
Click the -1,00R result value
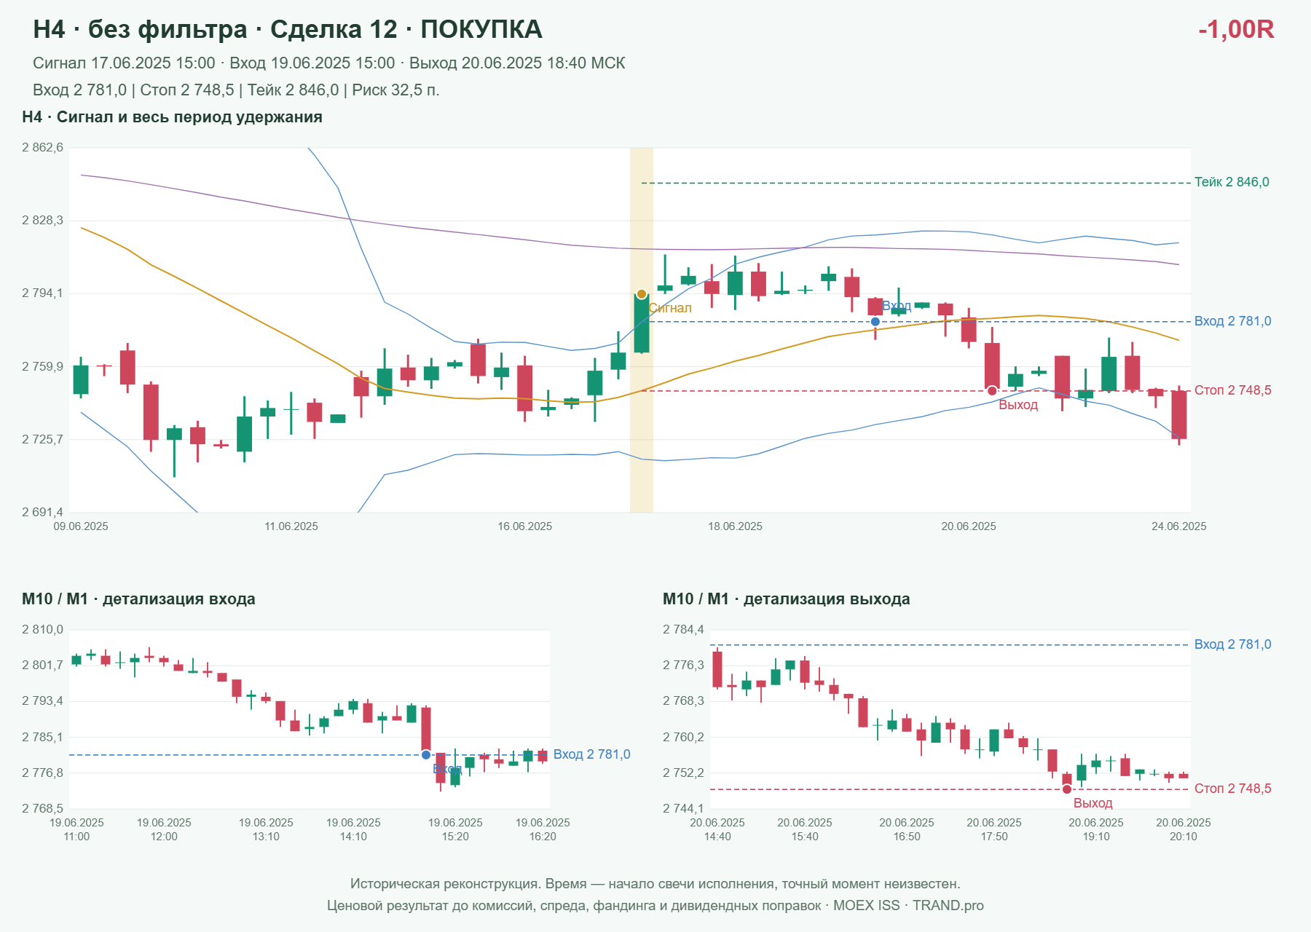(x=1236, y=29)
